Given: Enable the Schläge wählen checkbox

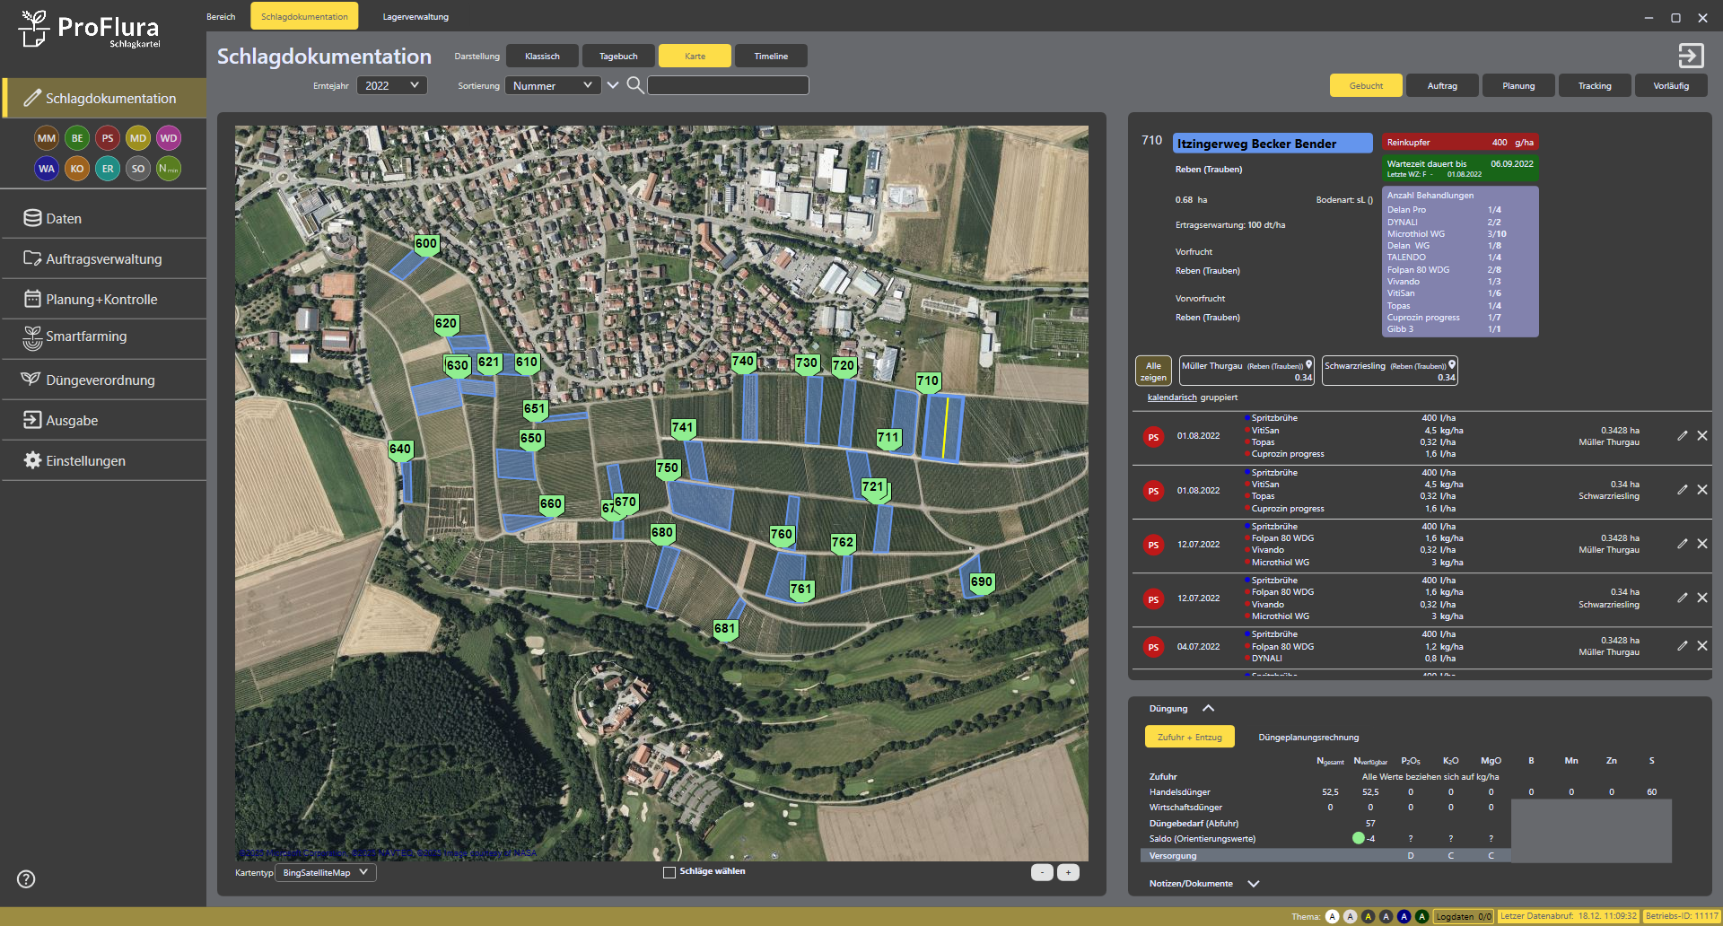Looking at the screenshot, I should click(x=669, y=872).
